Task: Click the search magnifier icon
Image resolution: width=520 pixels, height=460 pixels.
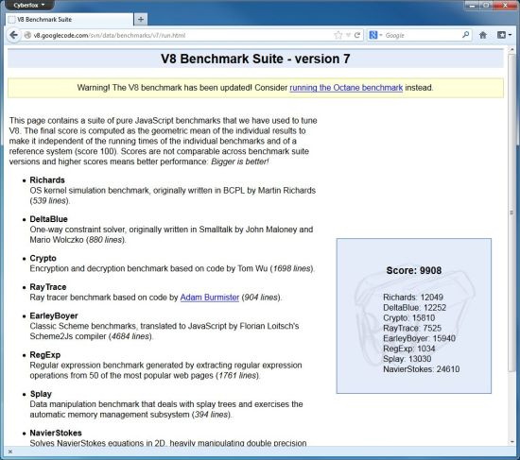Action: coord(465,35)
